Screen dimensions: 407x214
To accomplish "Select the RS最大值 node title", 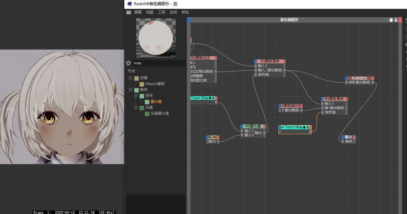I will pyautogui.click(x=253, y=126).
